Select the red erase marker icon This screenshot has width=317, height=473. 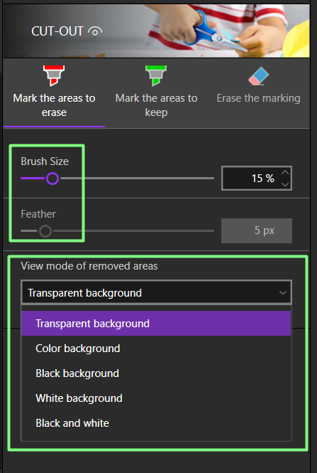tap(54, 75)
